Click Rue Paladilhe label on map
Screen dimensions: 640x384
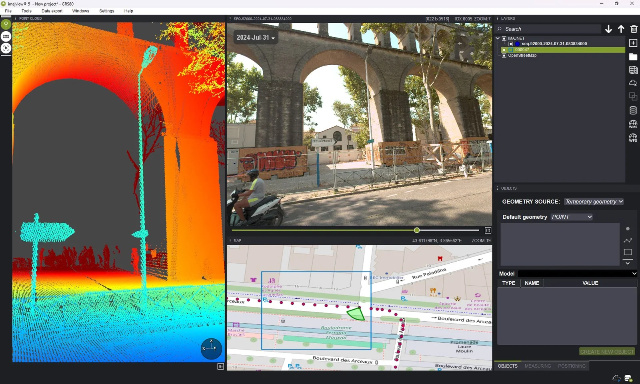tap(429, 274)
